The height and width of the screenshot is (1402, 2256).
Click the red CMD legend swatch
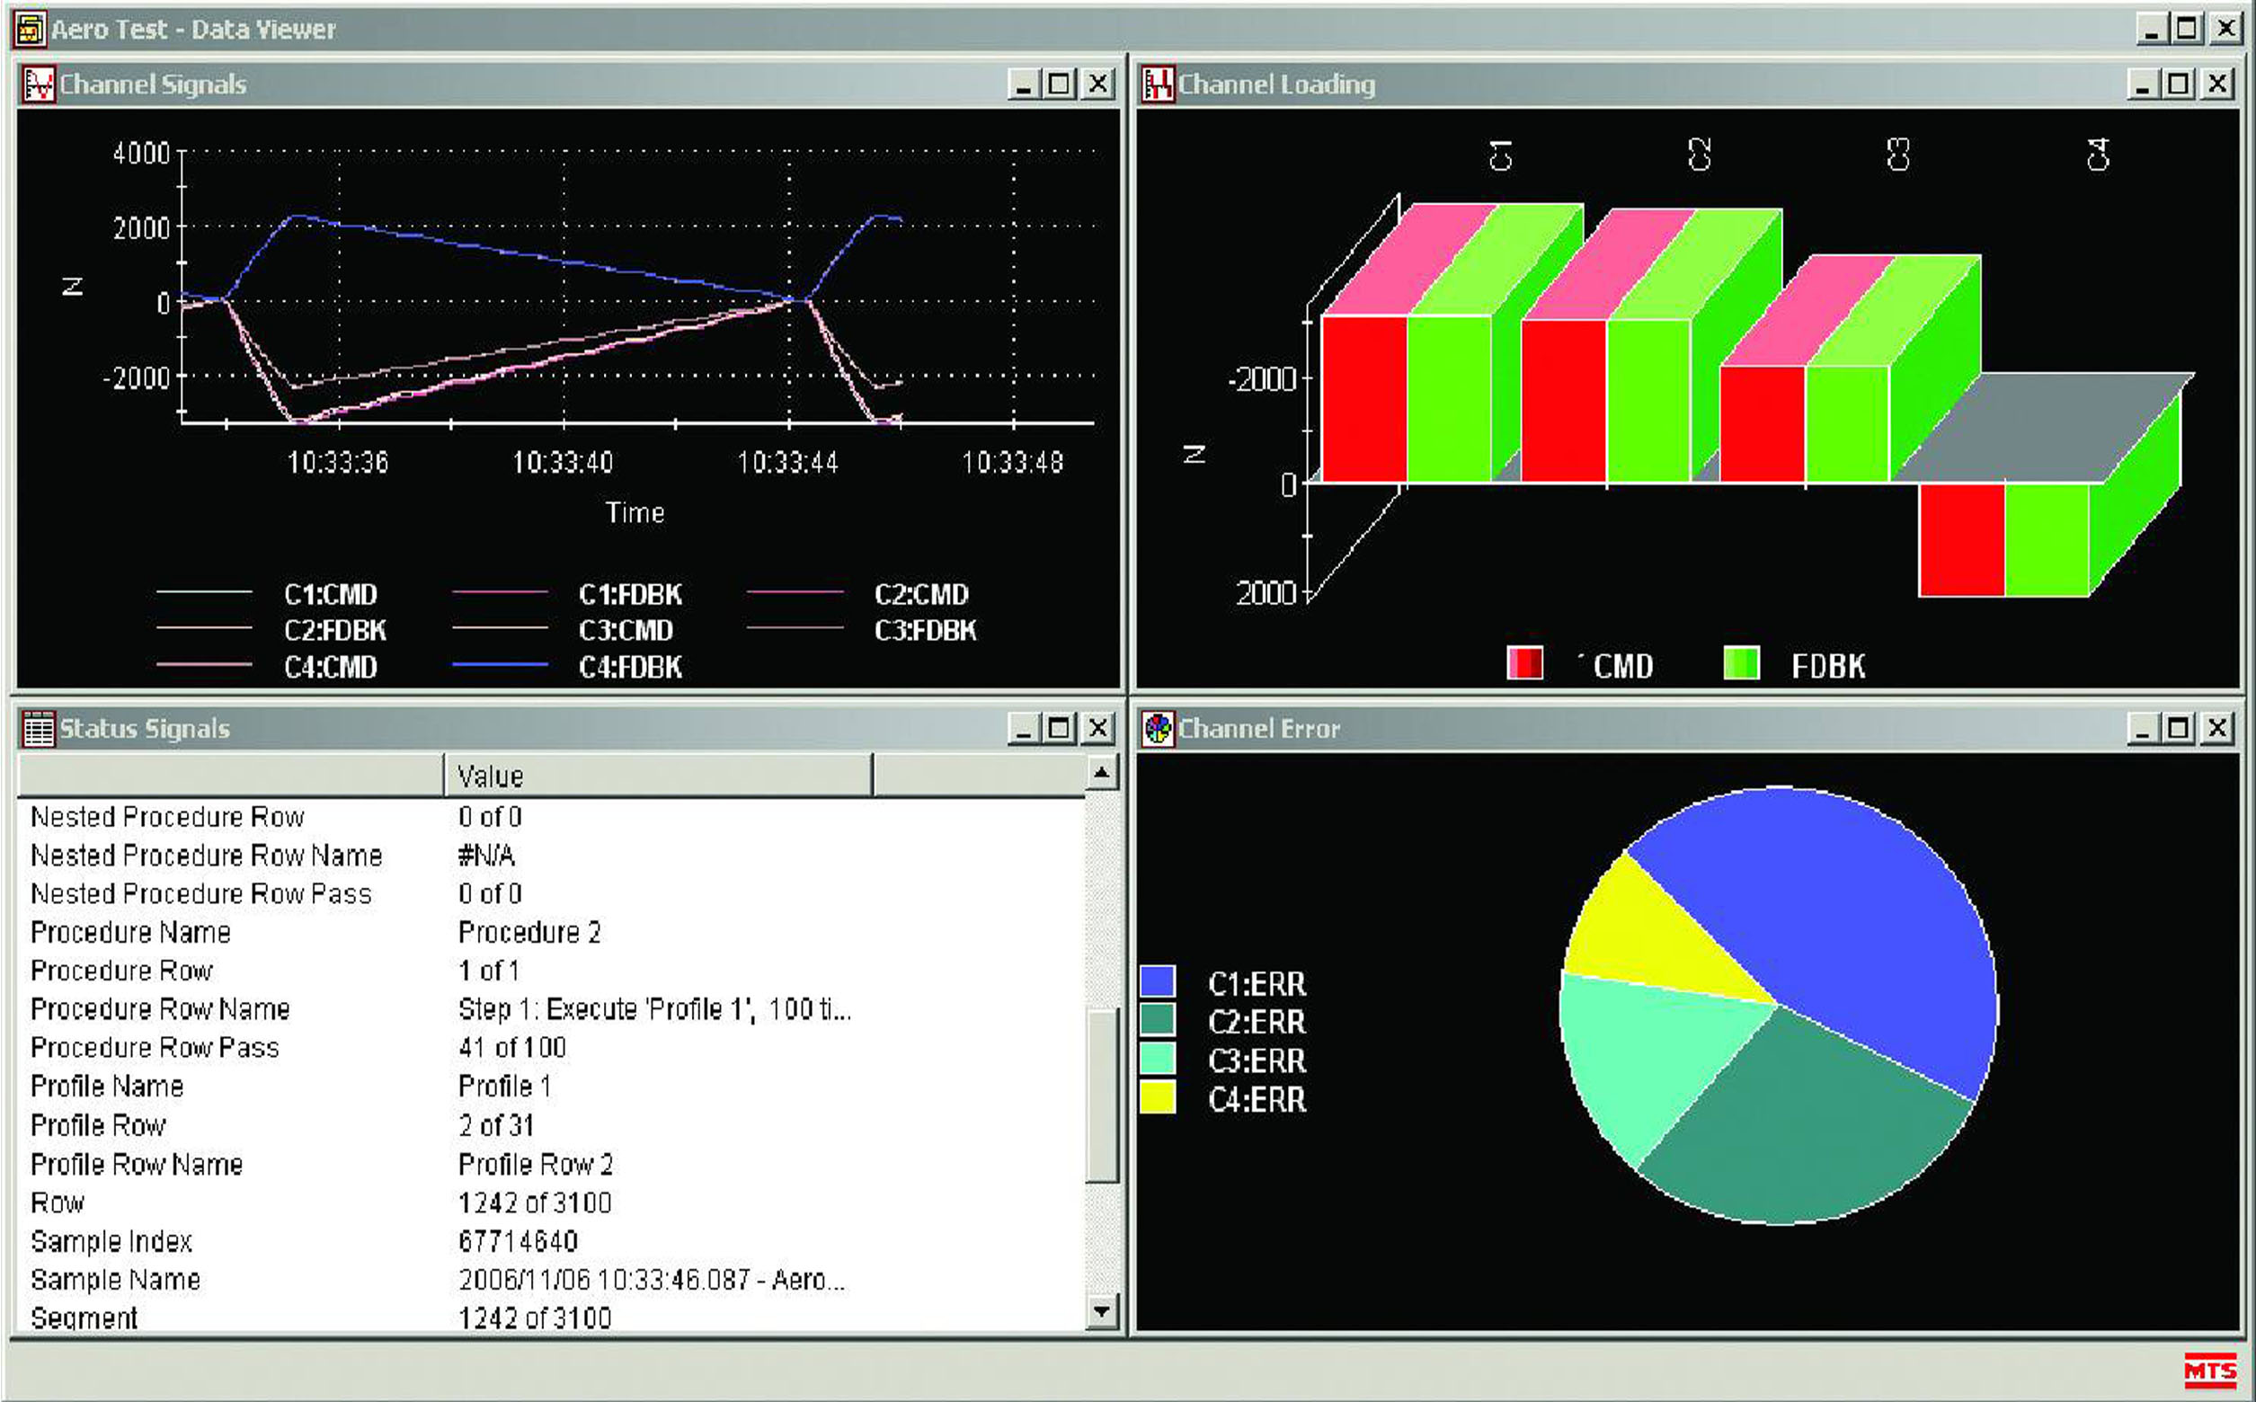(1524, 664)
